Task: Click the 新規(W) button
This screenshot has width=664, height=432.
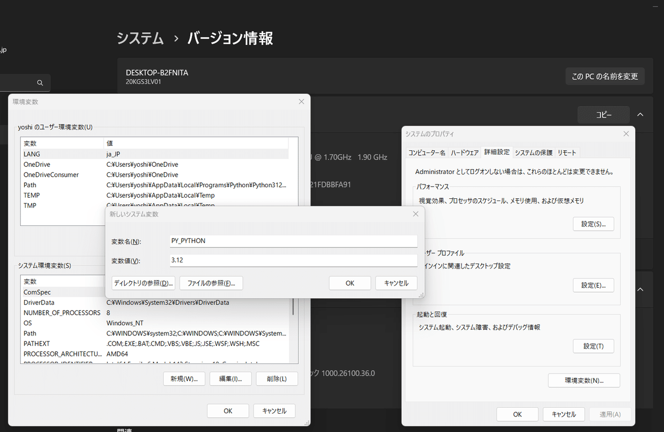Action: (184, 378)
